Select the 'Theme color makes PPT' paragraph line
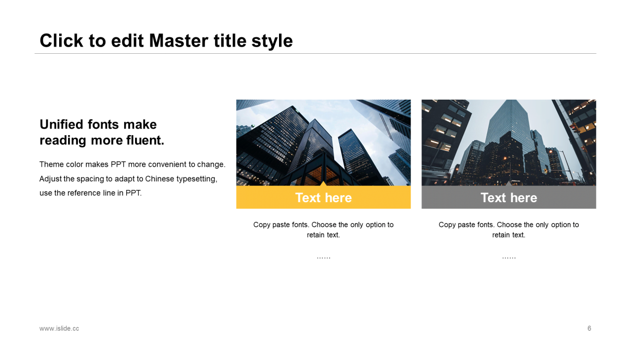 (x=132, y=164)
